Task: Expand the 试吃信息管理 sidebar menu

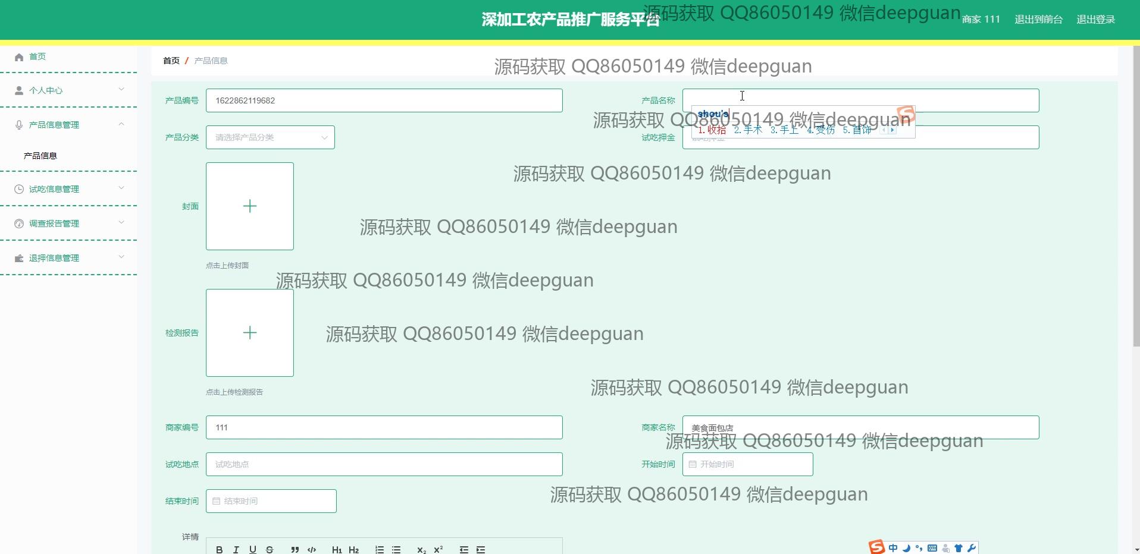Action: pyautogui.click(x=69, y=189)
